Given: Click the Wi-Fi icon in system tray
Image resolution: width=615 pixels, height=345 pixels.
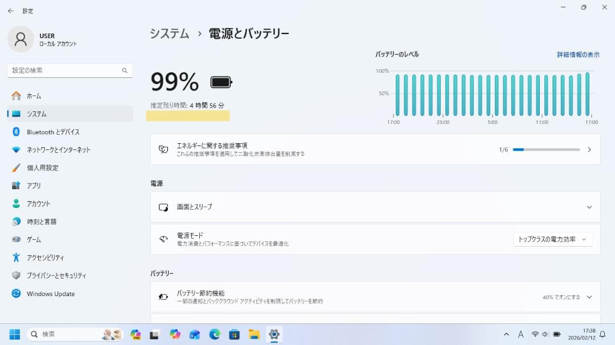Looking at the screenshot, I should (x=534, y=334).
